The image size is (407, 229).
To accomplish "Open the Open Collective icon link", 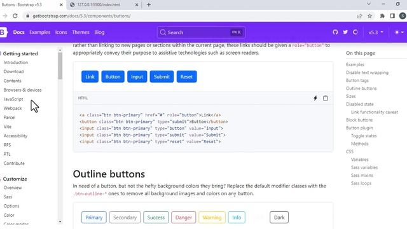I will [355, 32].
